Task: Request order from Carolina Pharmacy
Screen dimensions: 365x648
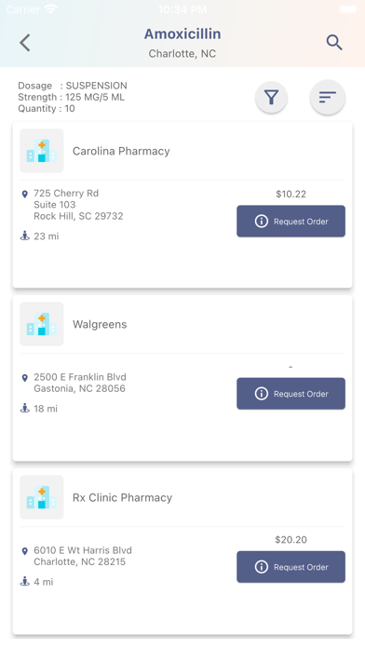Action: (x=291, y=221)
